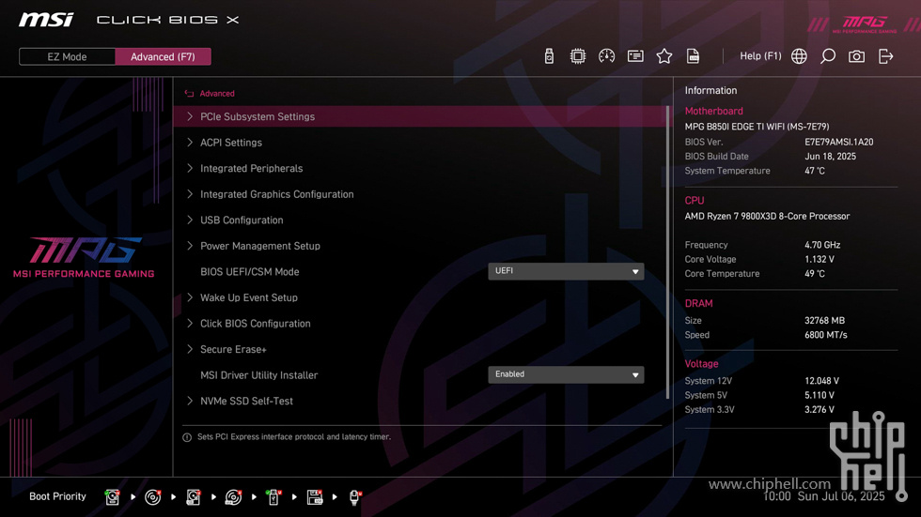Open the search magnifier icon
Screen dimensions: 921x517
point(828,56)
